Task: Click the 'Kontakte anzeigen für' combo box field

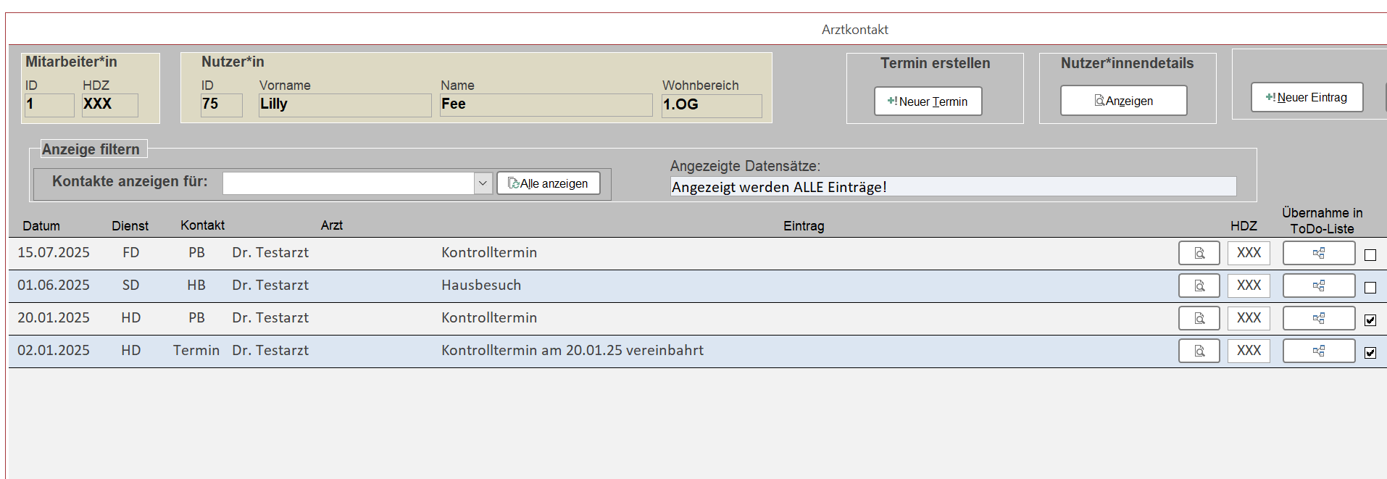Action: [348, 184]
